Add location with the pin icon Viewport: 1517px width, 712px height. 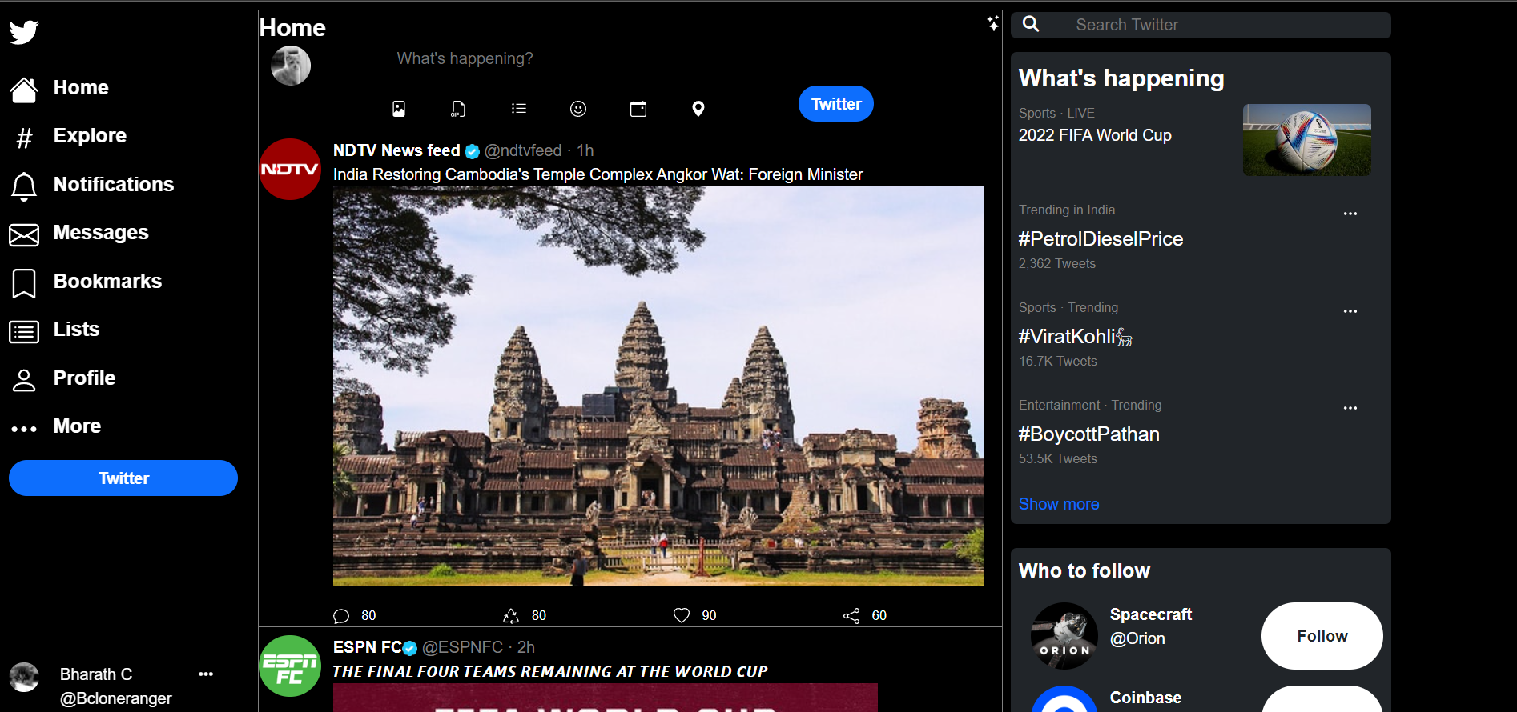point(698,109)
